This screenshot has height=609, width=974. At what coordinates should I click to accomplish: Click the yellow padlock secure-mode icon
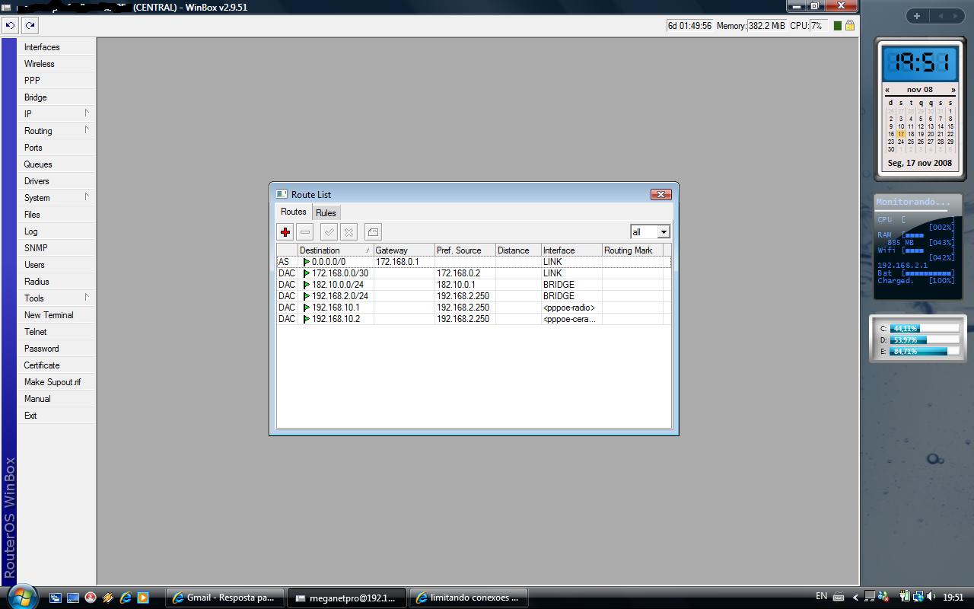click(850, 25)
